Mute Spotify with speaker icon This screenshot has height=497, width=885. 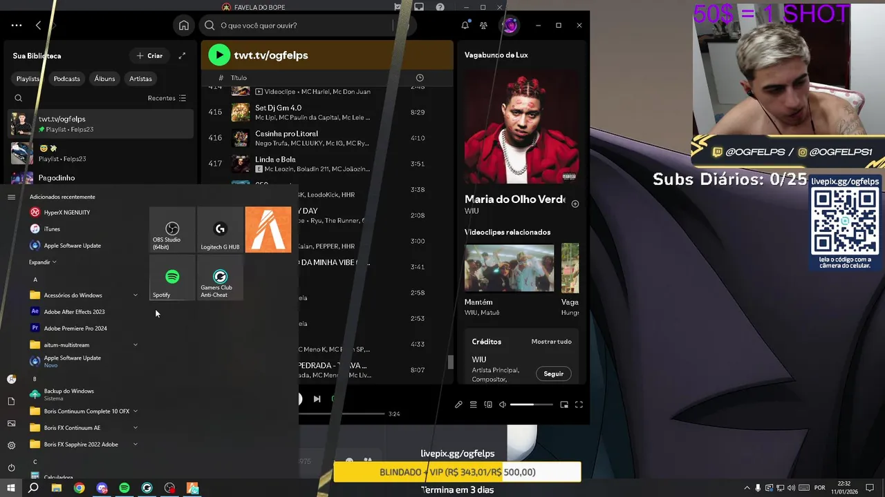pos(503,405)
